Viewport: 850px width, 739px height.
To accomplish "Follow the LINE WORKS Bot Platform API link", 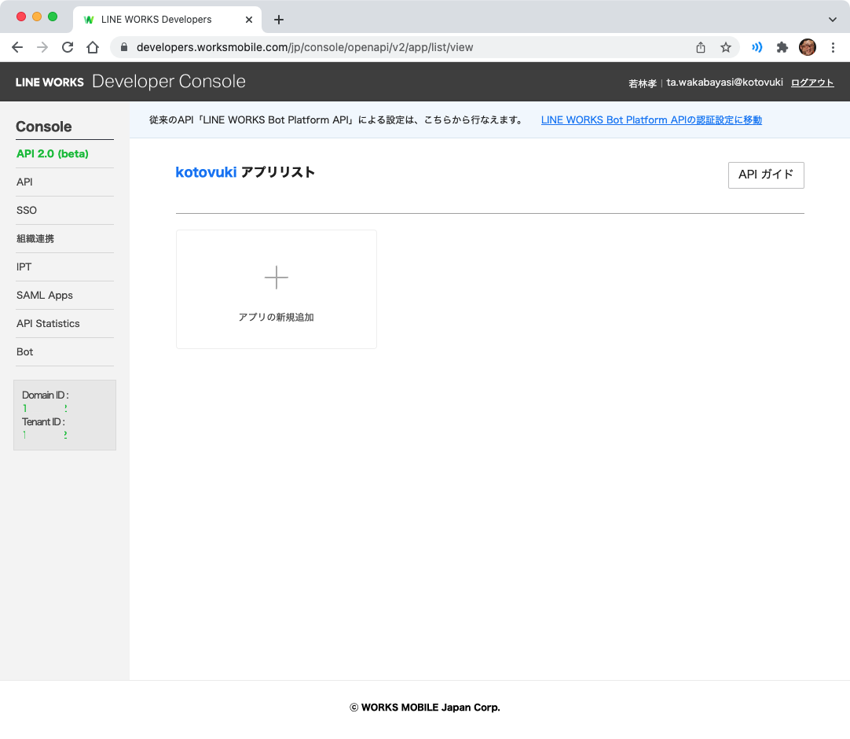I will [x=651, y=120].
